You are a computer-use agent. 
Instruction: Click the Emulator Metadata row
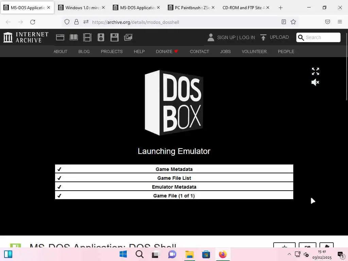(174, 187)
